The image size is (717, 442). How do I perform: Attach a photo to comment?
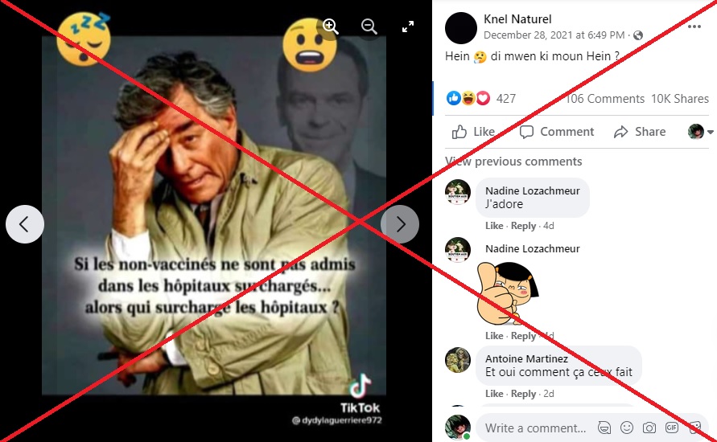tap(649, 428)
